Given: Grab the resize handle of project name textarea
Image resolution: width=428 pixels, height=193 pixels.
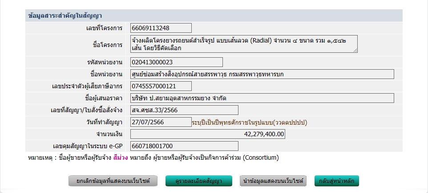Looking at the screenshot, I should (x=355, y=51).
